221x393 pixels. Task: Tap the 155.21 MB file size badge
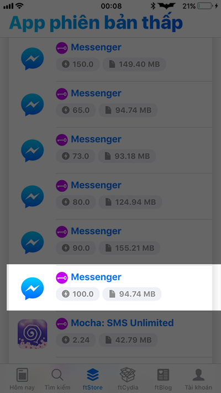pyautogui.click(x=129, y=248)
